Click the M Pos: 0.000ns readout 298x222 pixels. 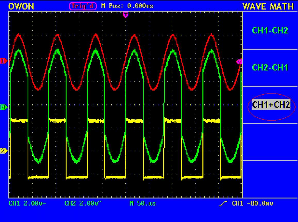click(x=127, y=6)
